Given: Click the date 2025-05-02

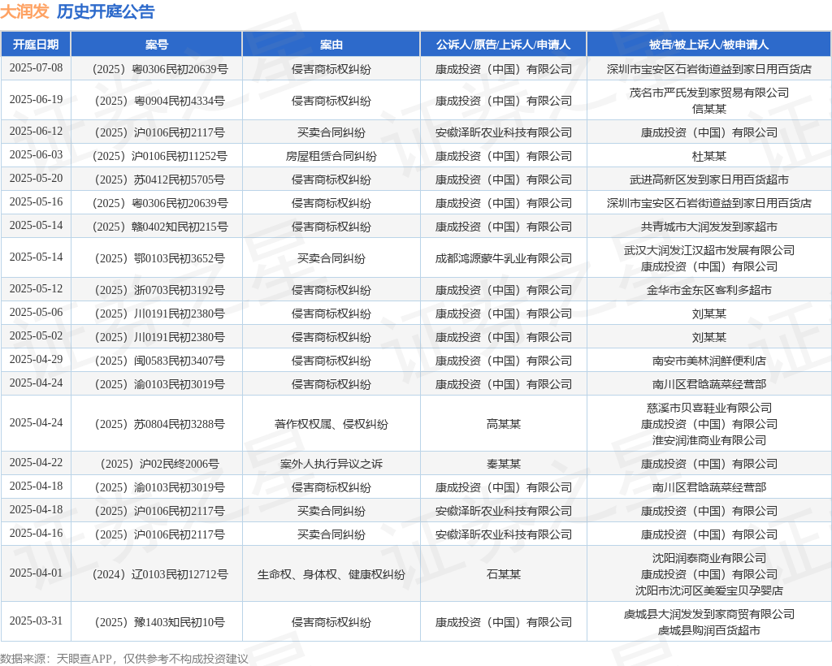Looking at the screenshot, I should pyautogui.click(x=36, y=336).
